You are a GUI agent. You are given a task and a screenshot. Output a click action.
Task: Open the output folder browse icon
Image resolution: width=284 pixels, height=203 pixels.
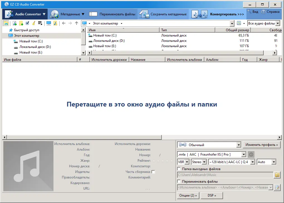click(x=277, y=175)
